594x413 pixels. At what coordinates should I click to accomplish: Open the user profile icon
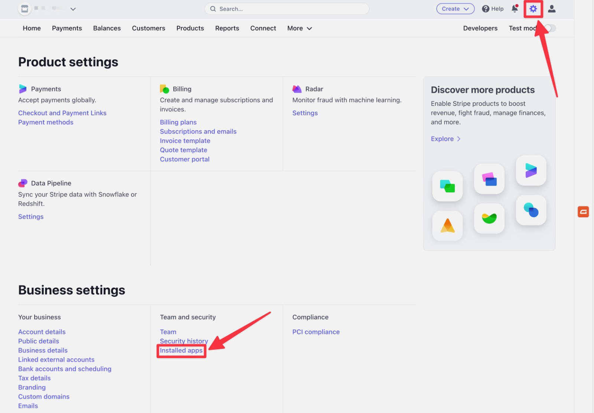coord(552,9)
